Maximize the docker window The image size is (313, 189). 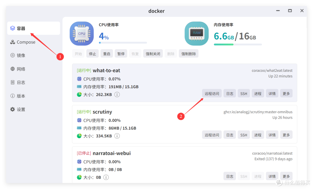point(290,11)
